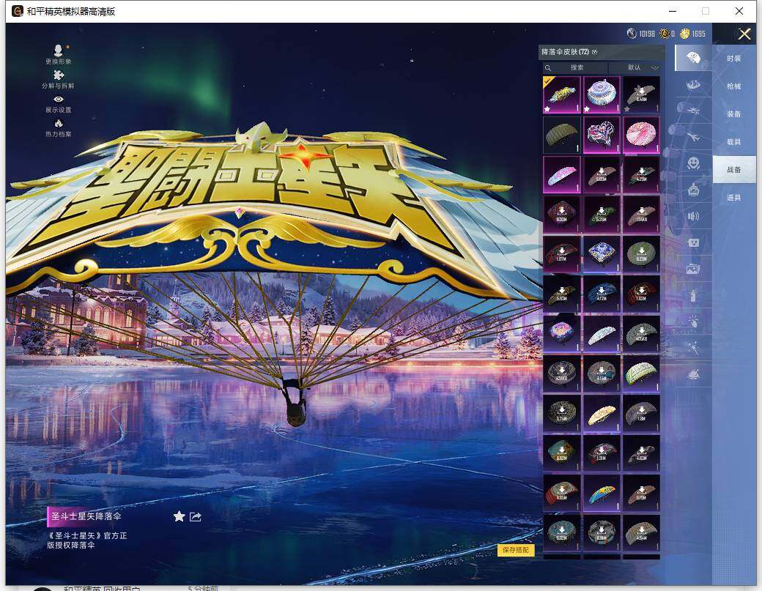Select the picture background category icon

pos(693,269)
